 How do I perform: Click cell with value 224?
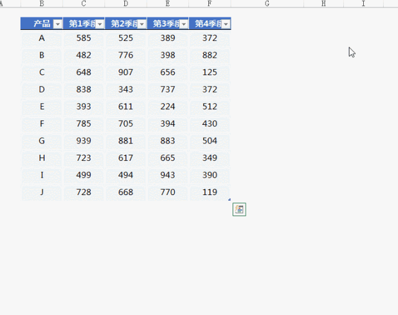pos(167,107)
